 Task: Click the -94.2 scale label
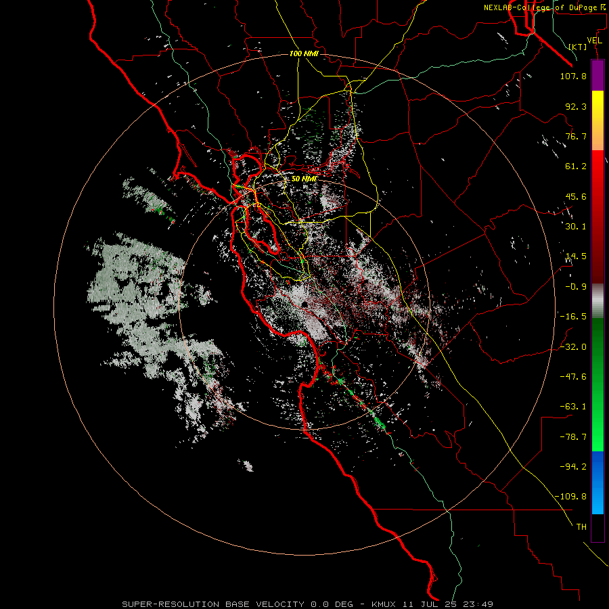[573, 466]
